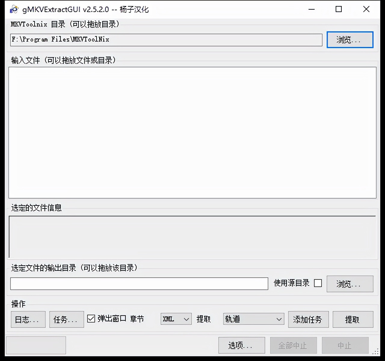The height and width of the screenshot is (361, 385).
Task: Click inside the input files list area
Action: 192,132
